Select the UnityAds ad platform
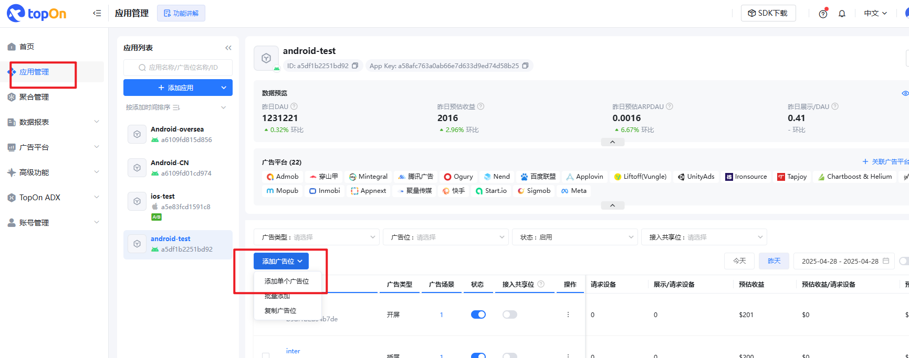Viewport: 909px width, 358px height. point(696,177)
